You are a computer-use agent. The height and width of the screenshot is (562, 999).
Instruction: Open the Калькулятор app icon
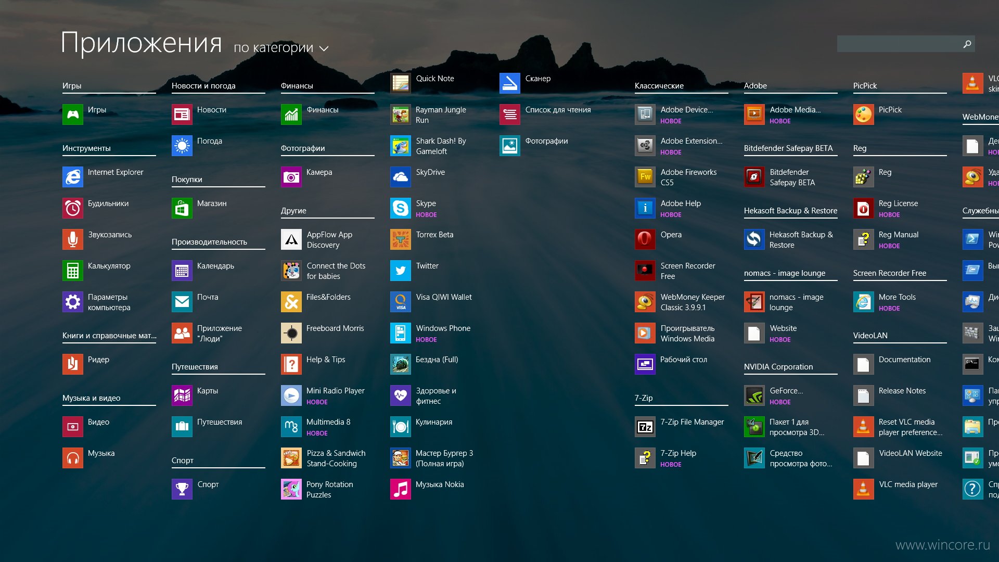[x=73, y=271]
